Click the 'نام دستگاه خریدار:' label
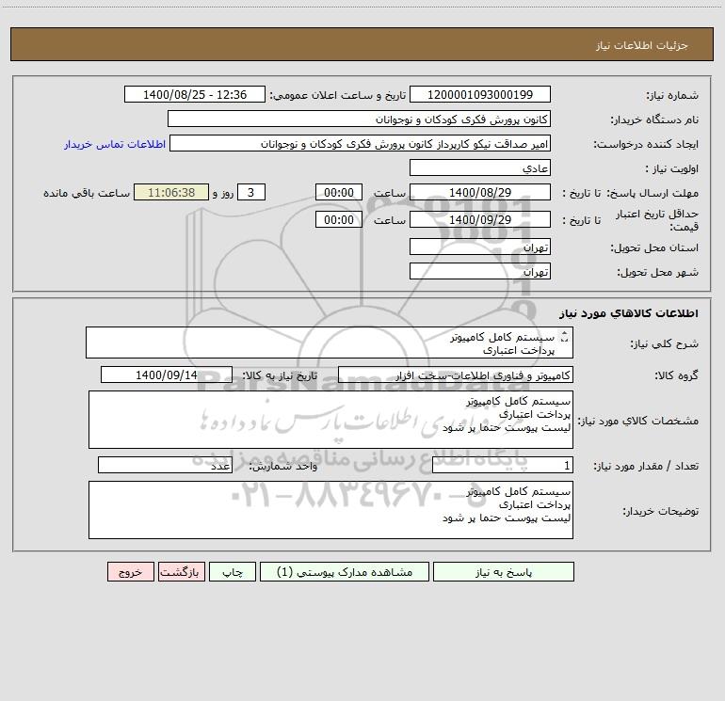The width and height of the screenshot is (725, 701). (x=654, y=119)
